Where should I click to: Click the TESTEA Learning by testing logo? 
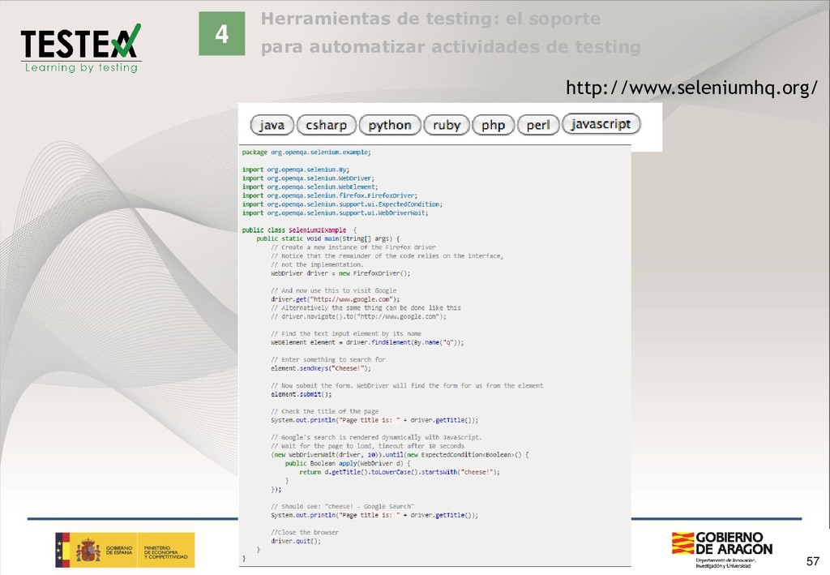[x=81, y=48]
